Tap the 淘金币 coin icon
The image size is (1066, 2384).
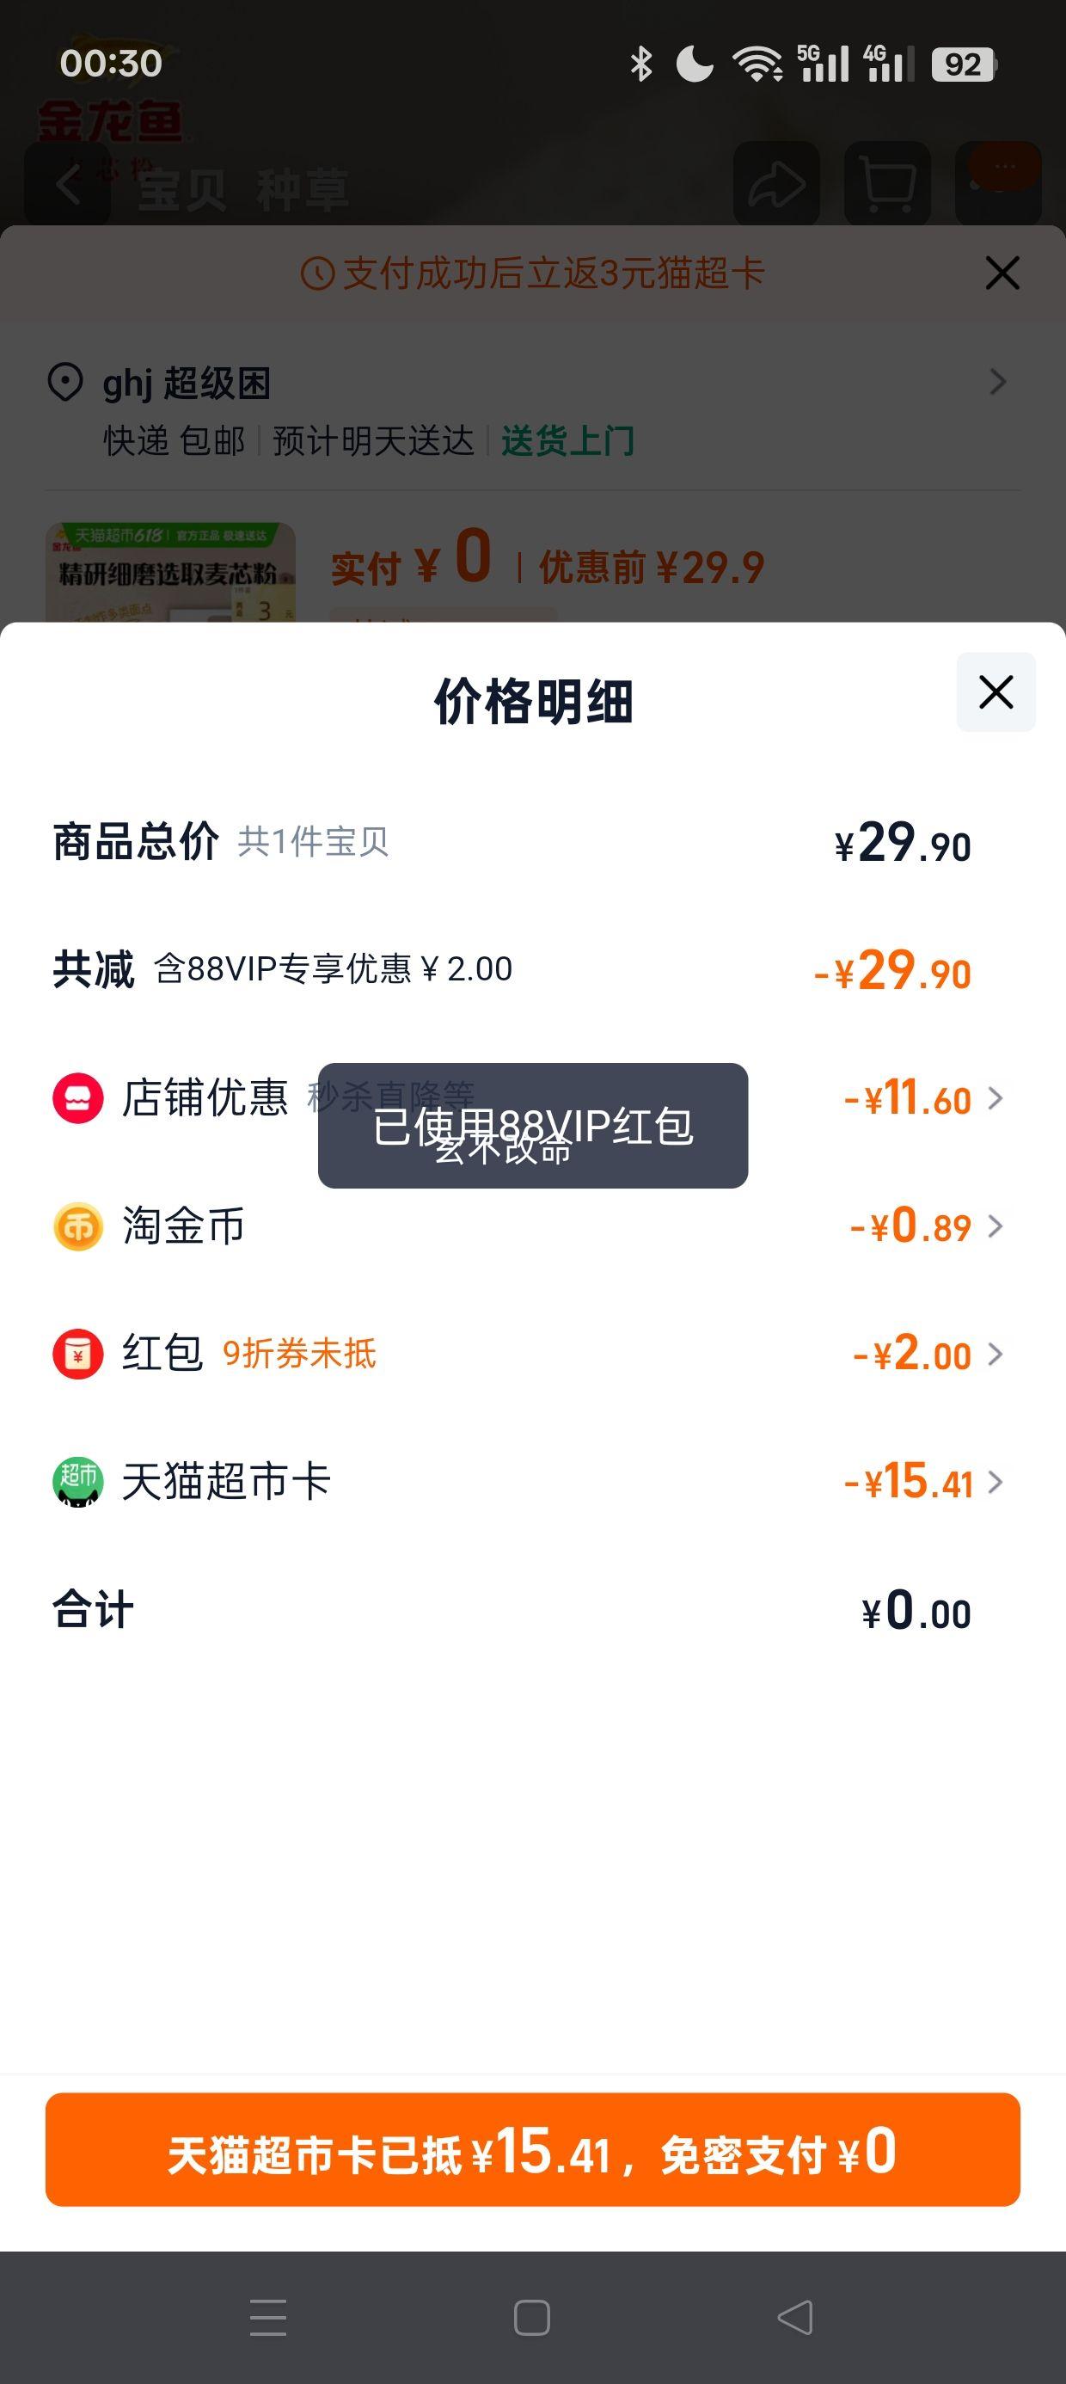pos(77,1226)
